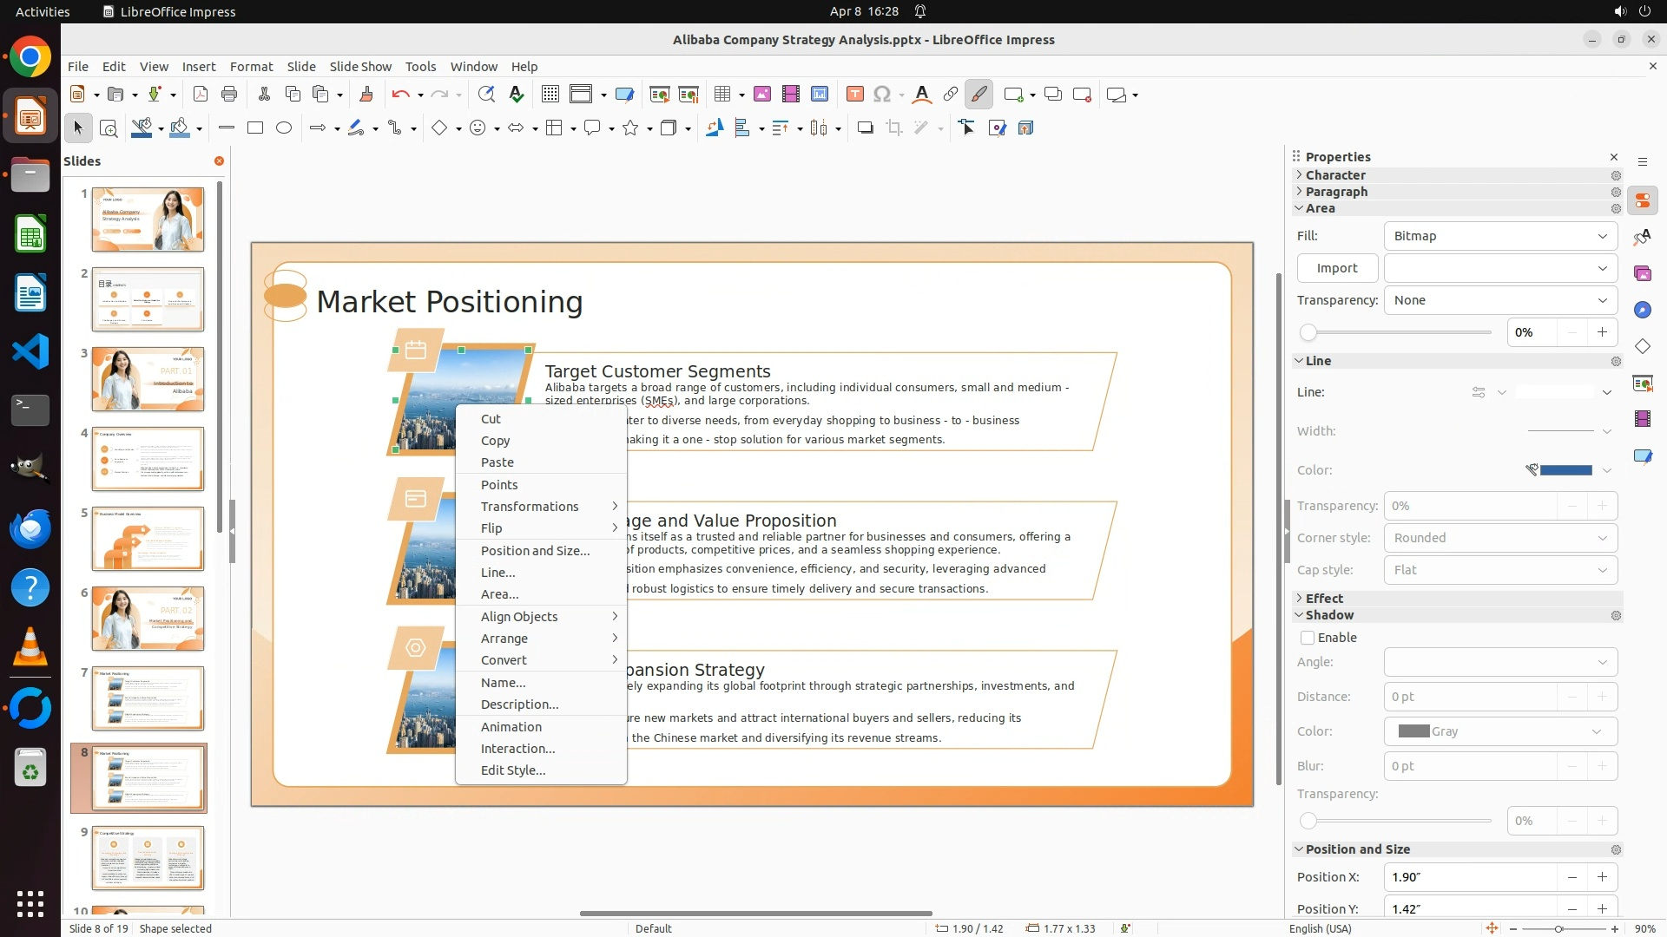Open the Fill type Bitmap dropdown
The height and width of the screenshot is (937, 1667).
click(x=1500, y=236)
